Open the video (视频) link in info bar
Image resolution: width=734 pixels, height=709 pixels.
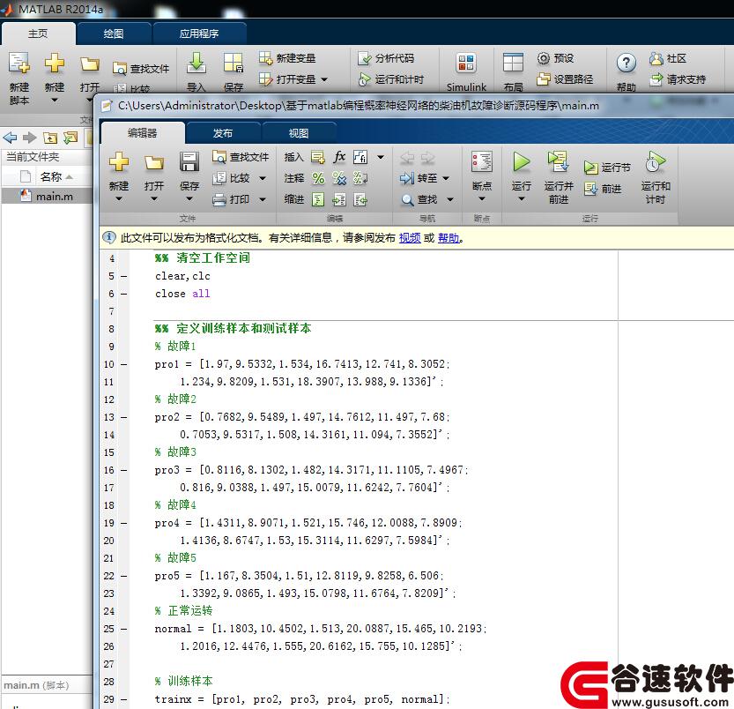[x=410, y=238]
